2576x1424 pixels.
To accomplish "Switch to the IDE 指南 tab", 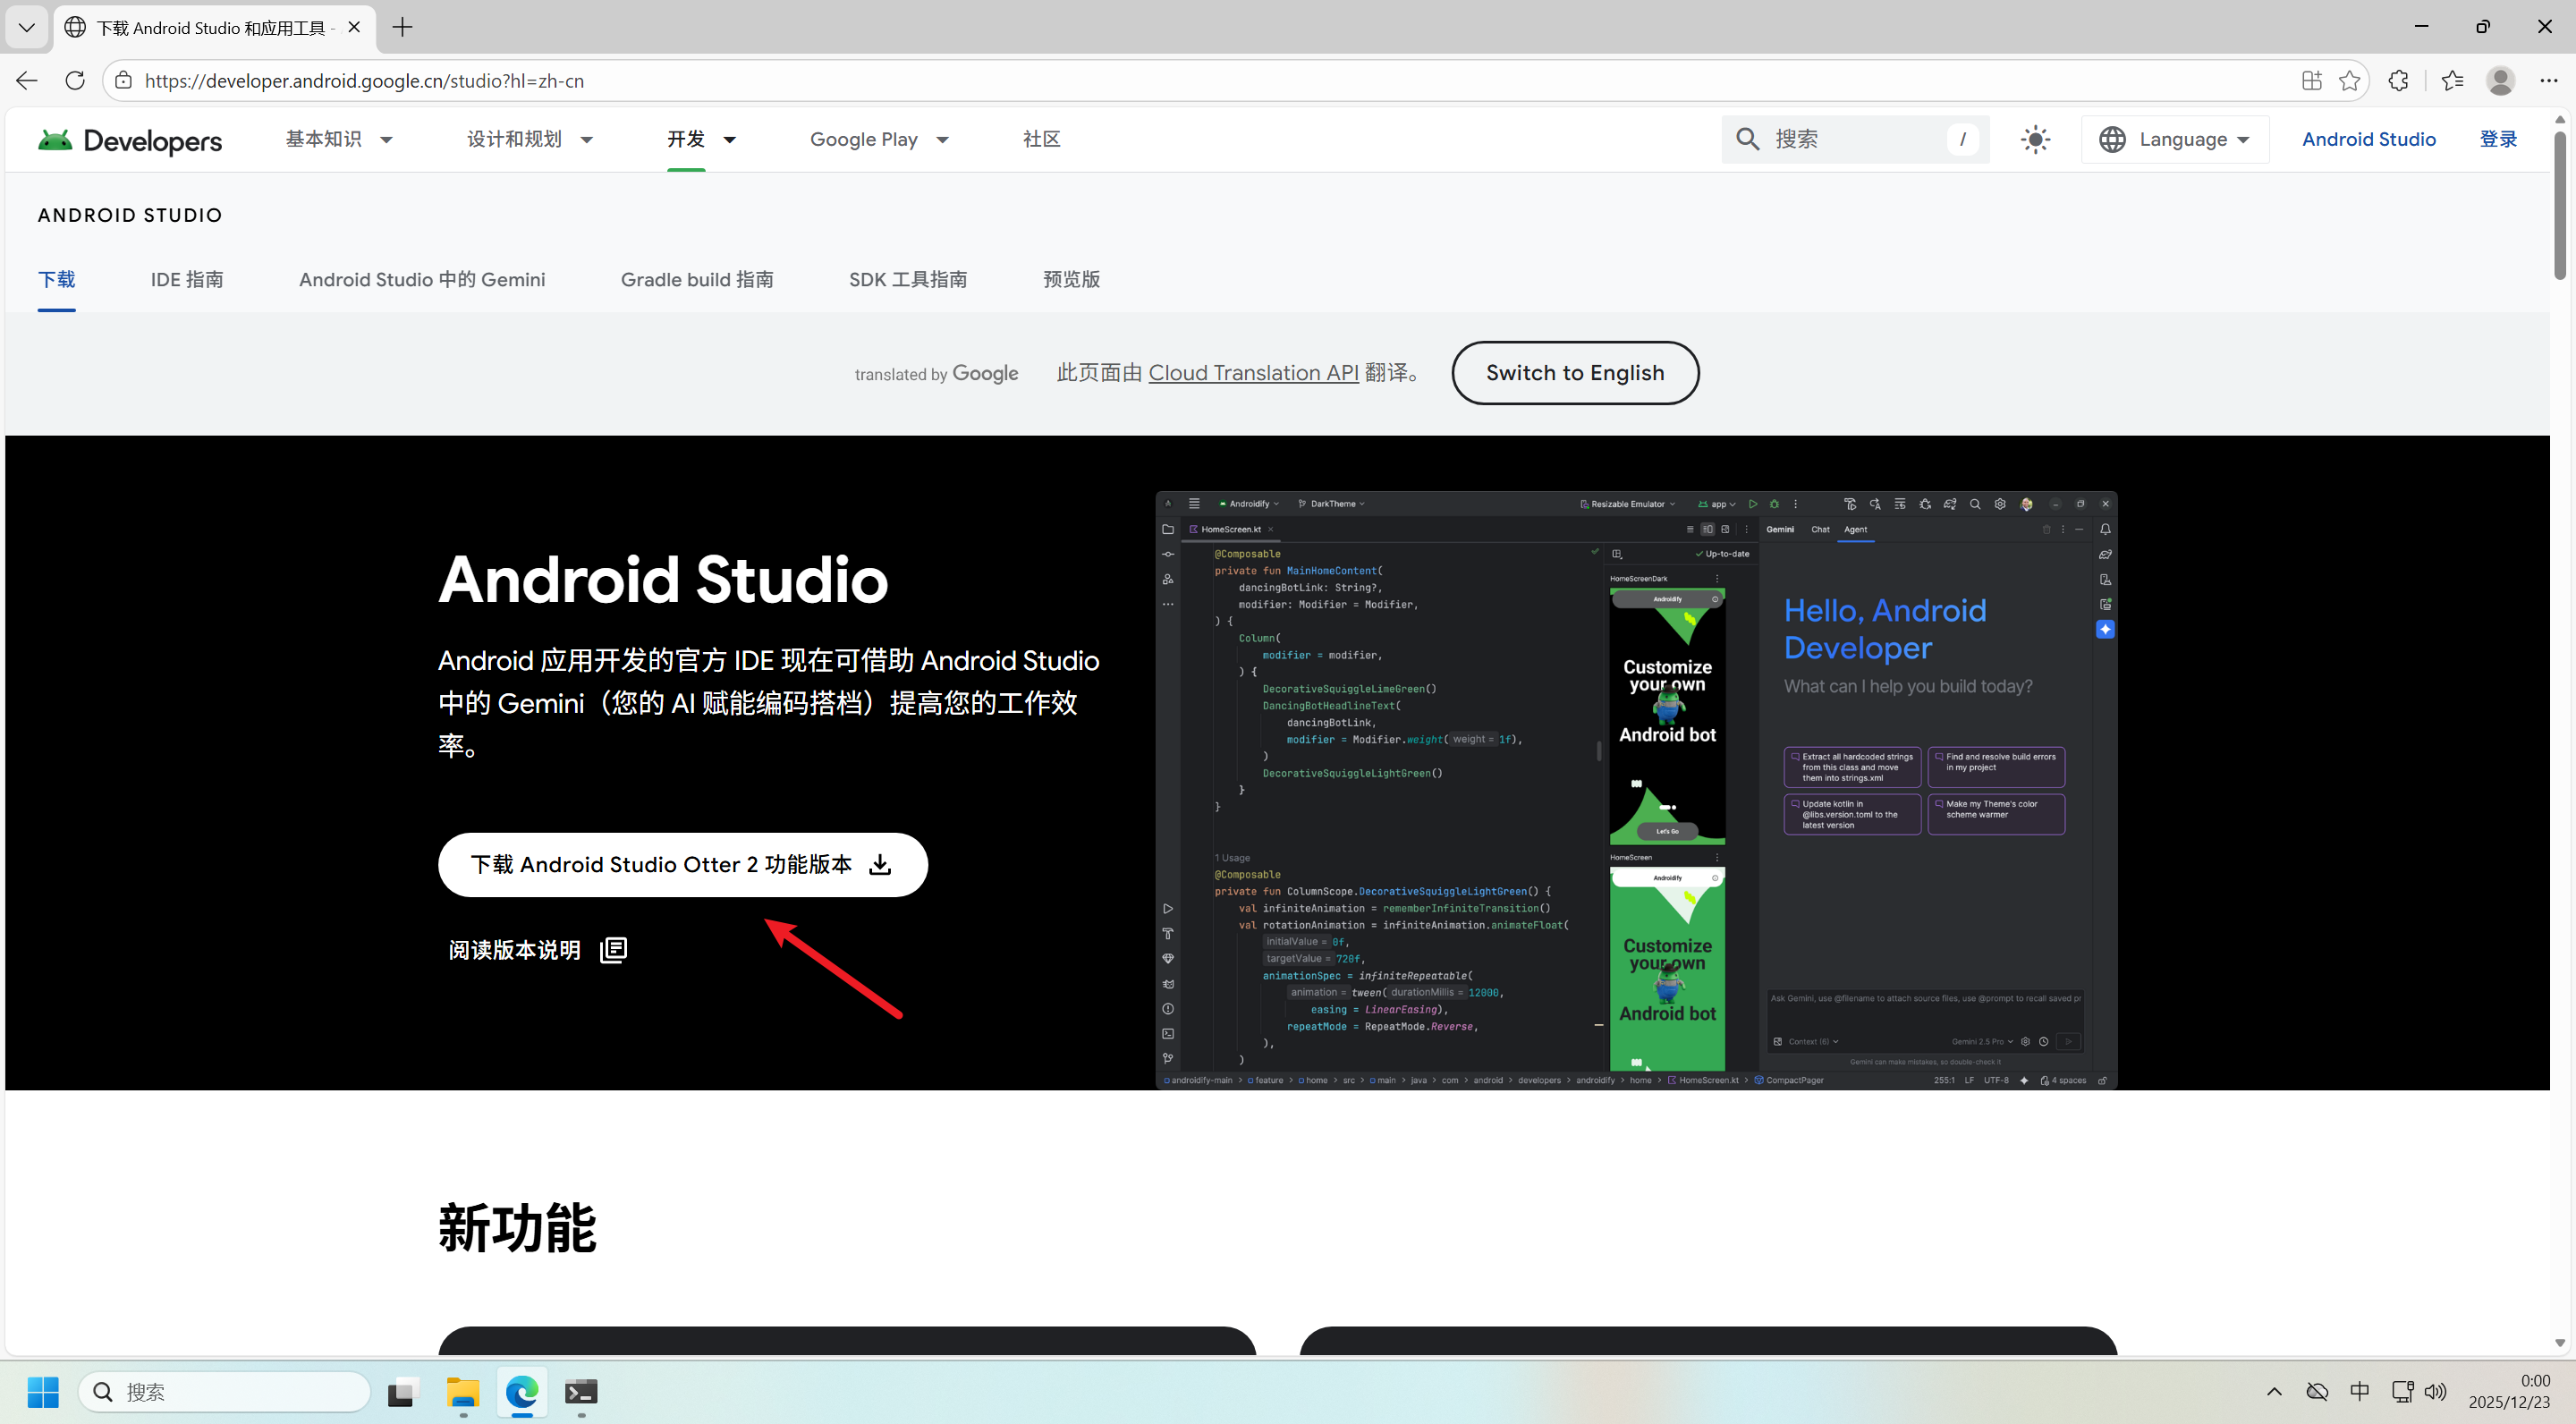I will [187, 279].
